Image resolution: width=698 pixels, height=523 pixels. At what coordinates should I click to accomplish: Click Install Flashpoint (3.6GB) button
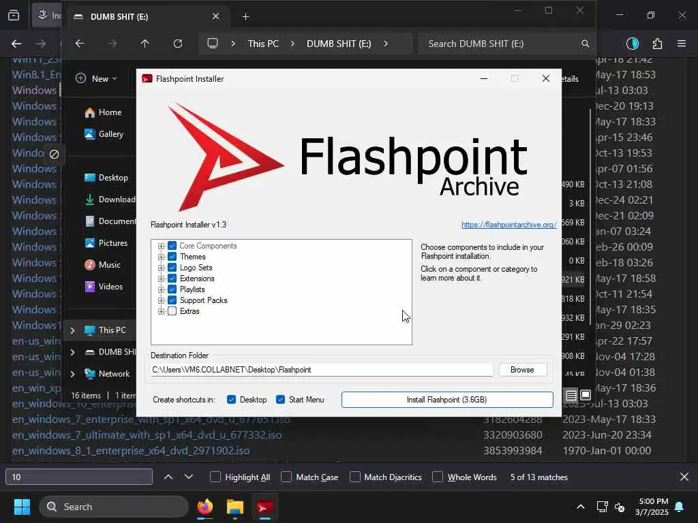click(x=447, y=399)
